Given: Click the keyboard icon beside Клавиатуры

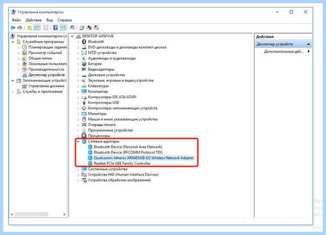Looking at the screenshot, I should pos(84,86).
